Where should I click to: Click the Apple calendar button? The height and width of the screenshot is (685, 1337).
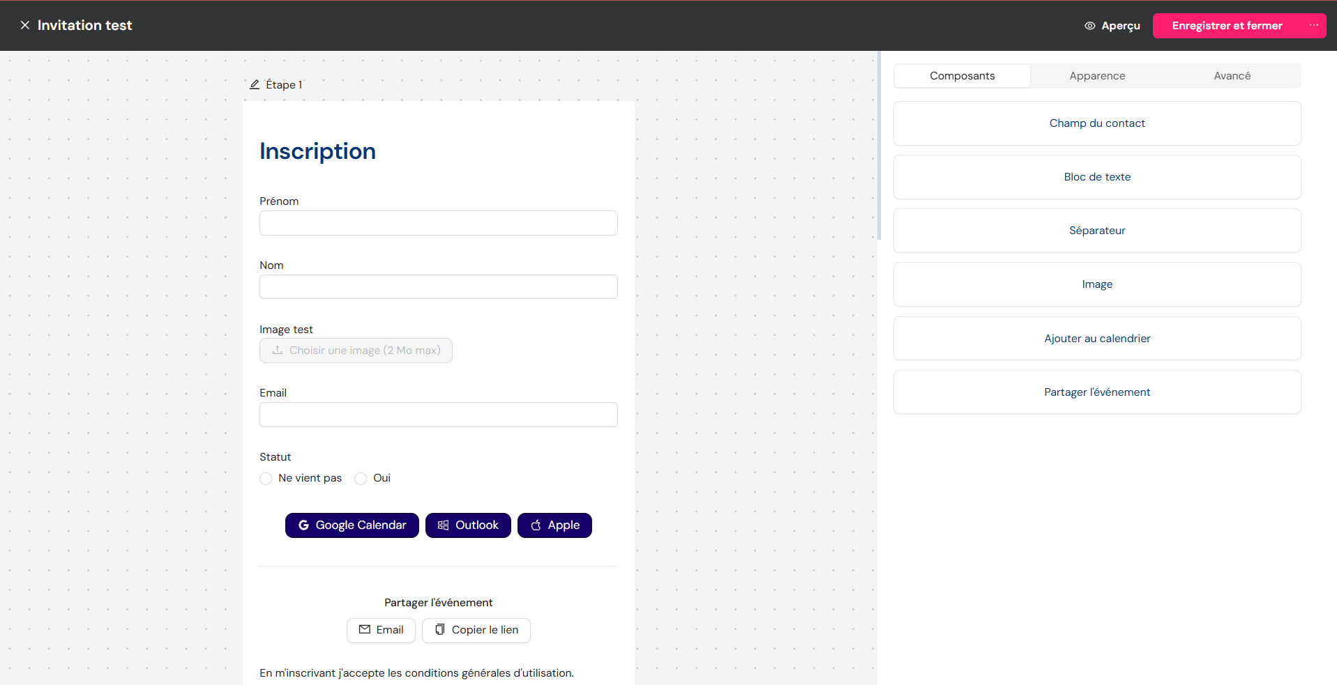coord(554,525)
